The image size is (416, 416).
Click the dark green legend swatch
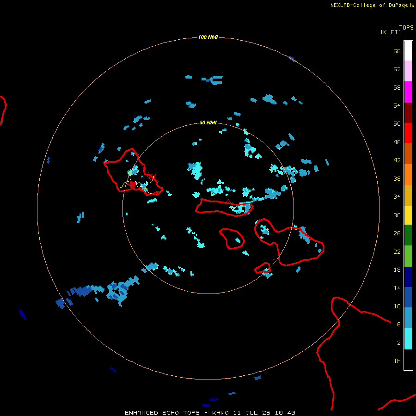pyautogui.click(x=408, y=235)
